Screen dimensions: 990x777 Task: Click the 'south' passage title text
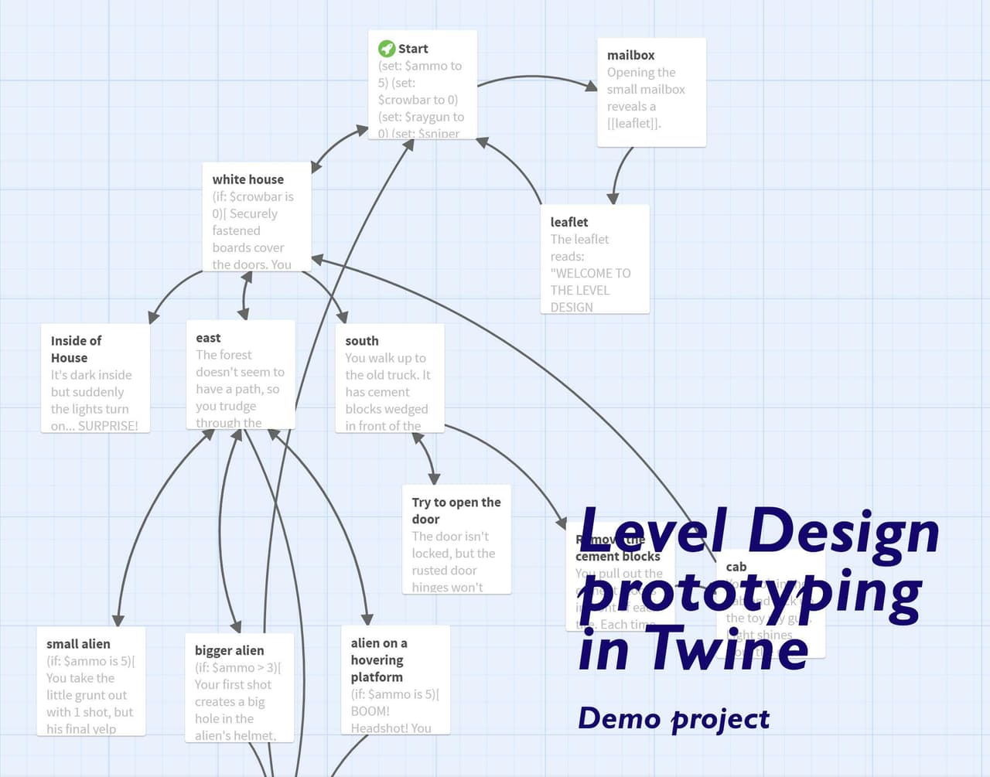362,341
